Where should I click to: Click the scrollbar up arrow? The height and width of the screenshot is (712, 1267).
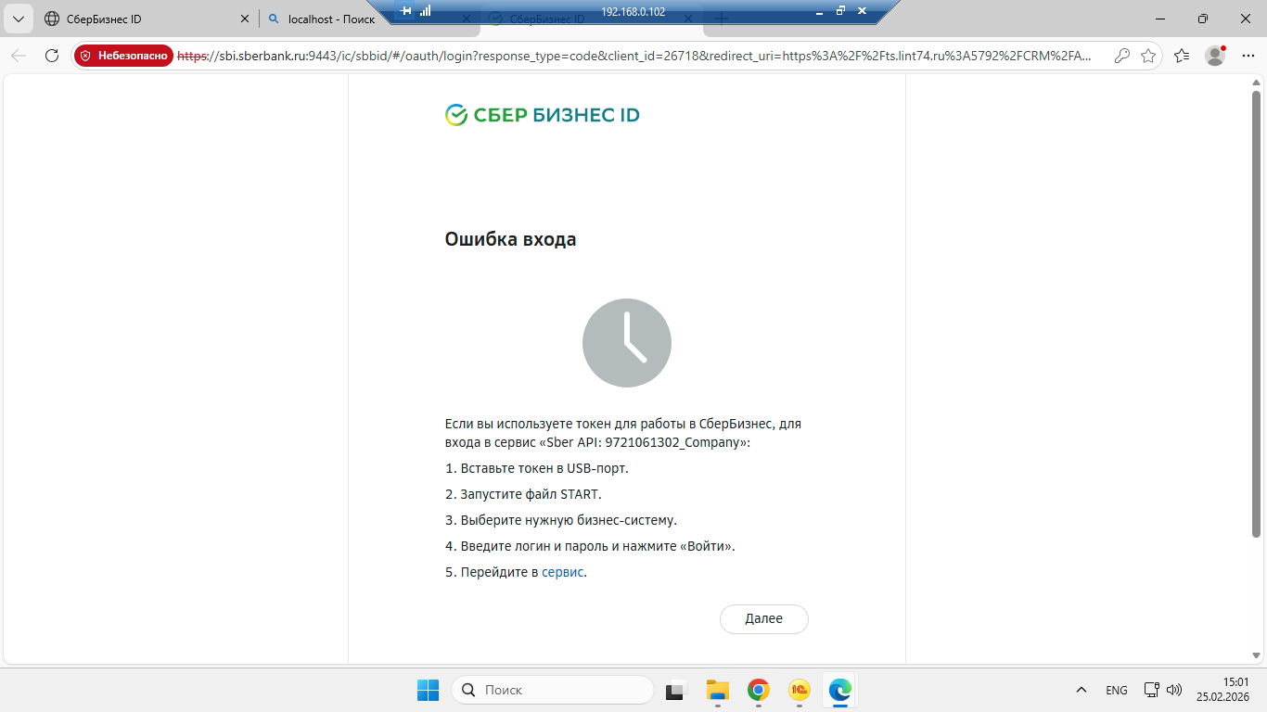[x=1257, y=83]
